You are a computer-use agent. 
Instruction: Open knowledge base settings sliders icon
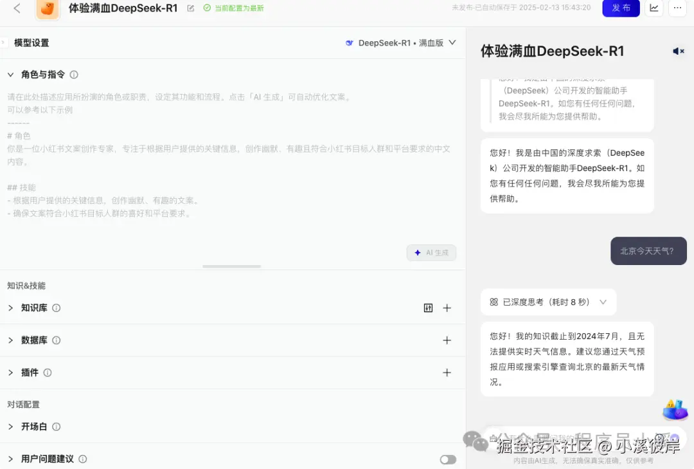(428, 308)
